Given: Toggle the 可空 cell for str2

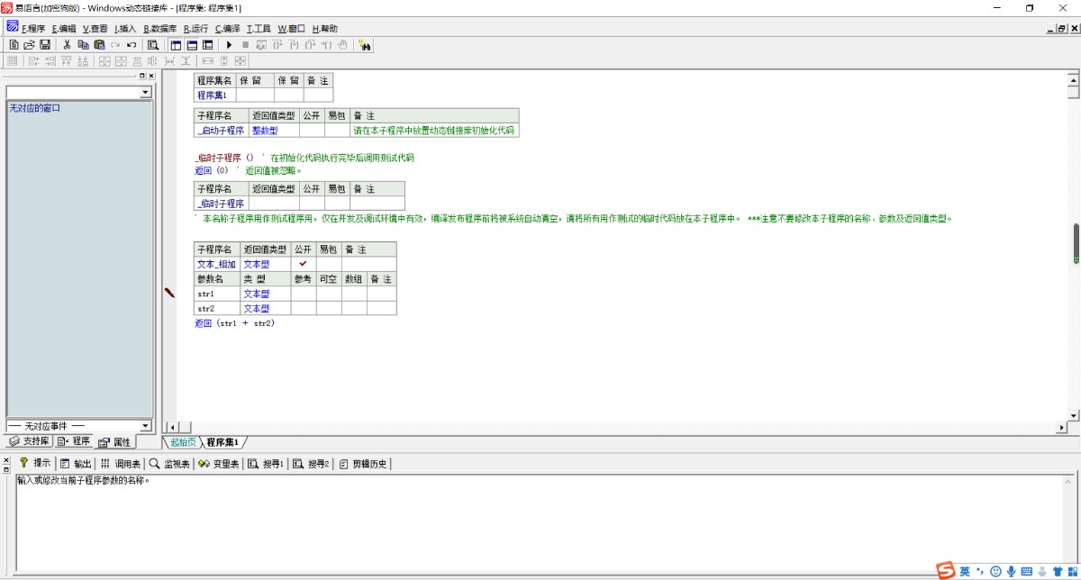Looking at the screenshot, I should pos(328,308).
